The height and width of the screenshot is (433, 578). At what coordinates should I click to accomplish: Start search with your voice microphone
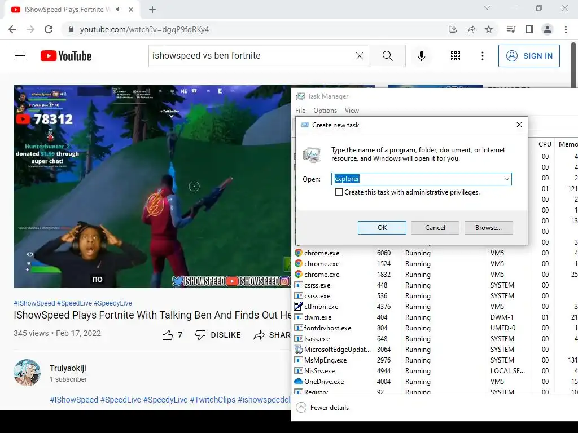pos(421,56)
